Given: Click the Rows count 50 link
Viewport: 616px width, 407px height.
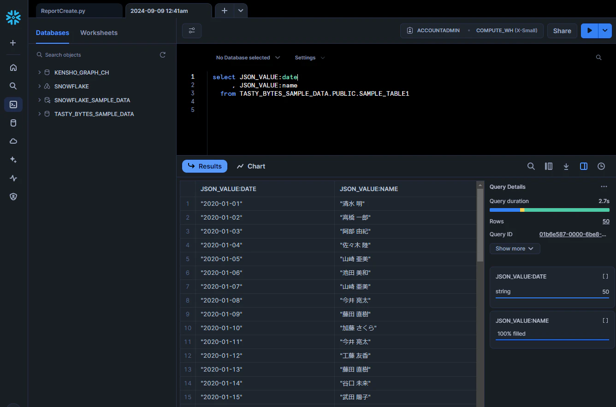Looking at the screenshot, I should [x=606, y=221].
